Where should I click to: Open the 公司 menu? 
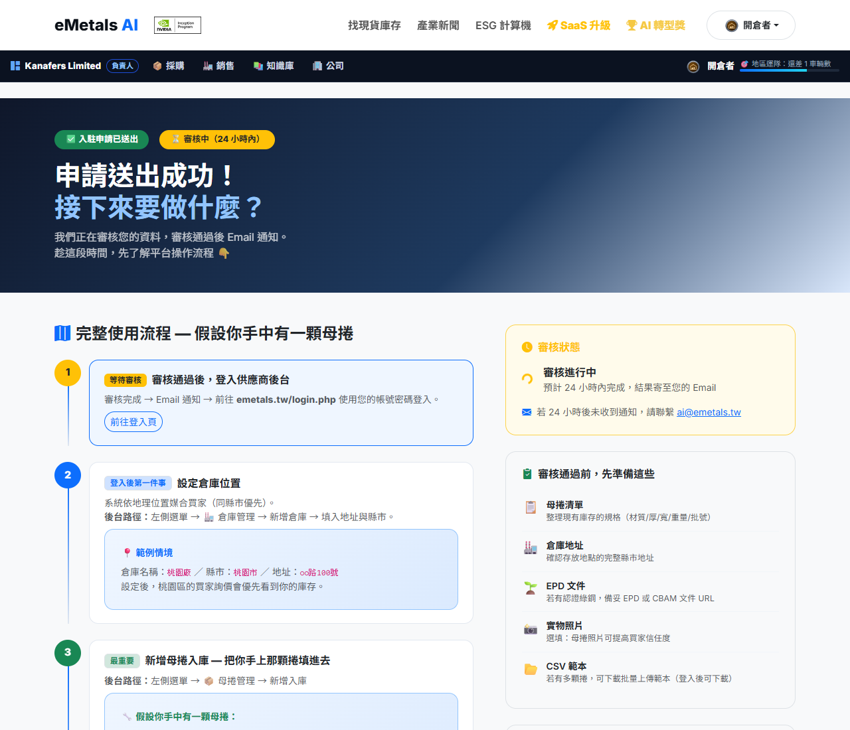(328, 66)
